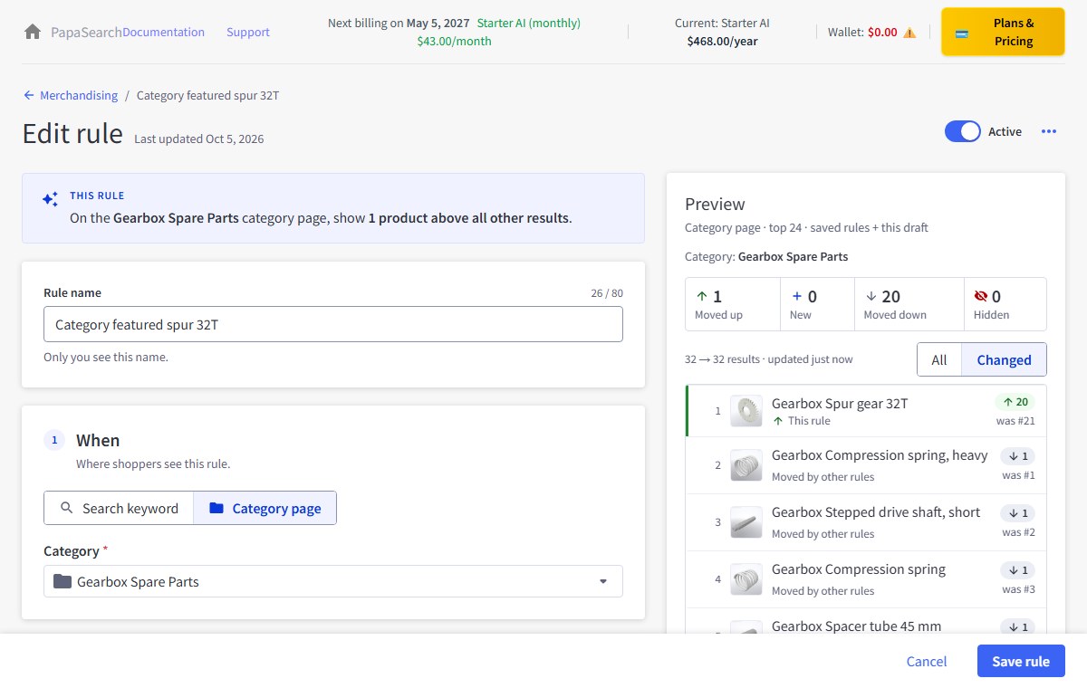Show All preview results
Screen dimensions: 1087x688
point(939,359)
